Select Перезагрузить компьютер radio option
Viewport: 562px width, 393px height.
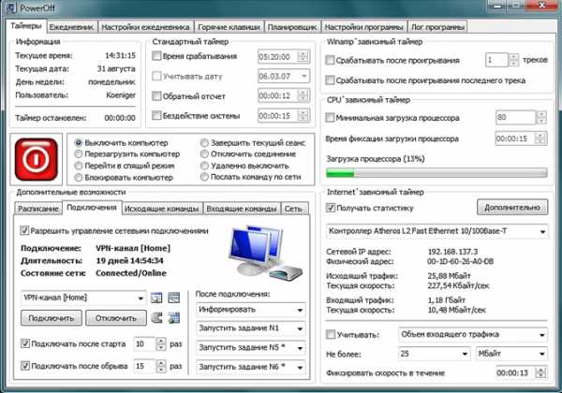(x=79, y=153)
